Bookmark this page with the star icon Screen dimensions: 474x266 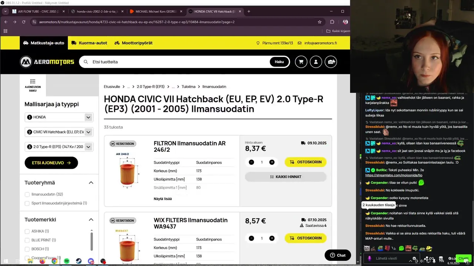click(320, 22)
